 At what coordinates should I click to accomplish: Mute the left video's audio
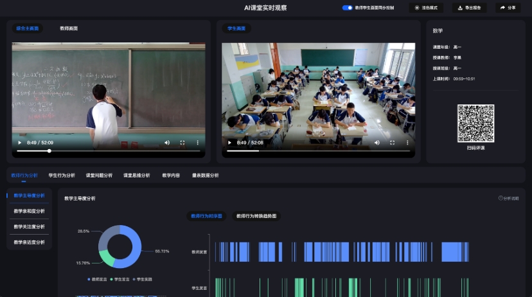[167, 143]
